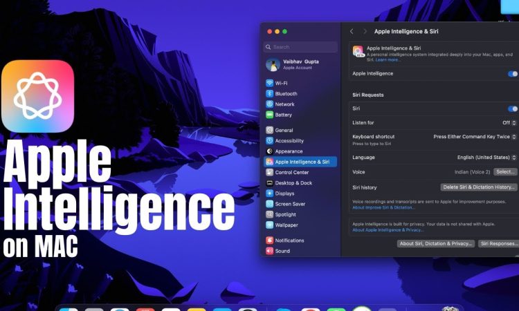
Task: Click the Control Center icon
Action: (x=269, y=172)
